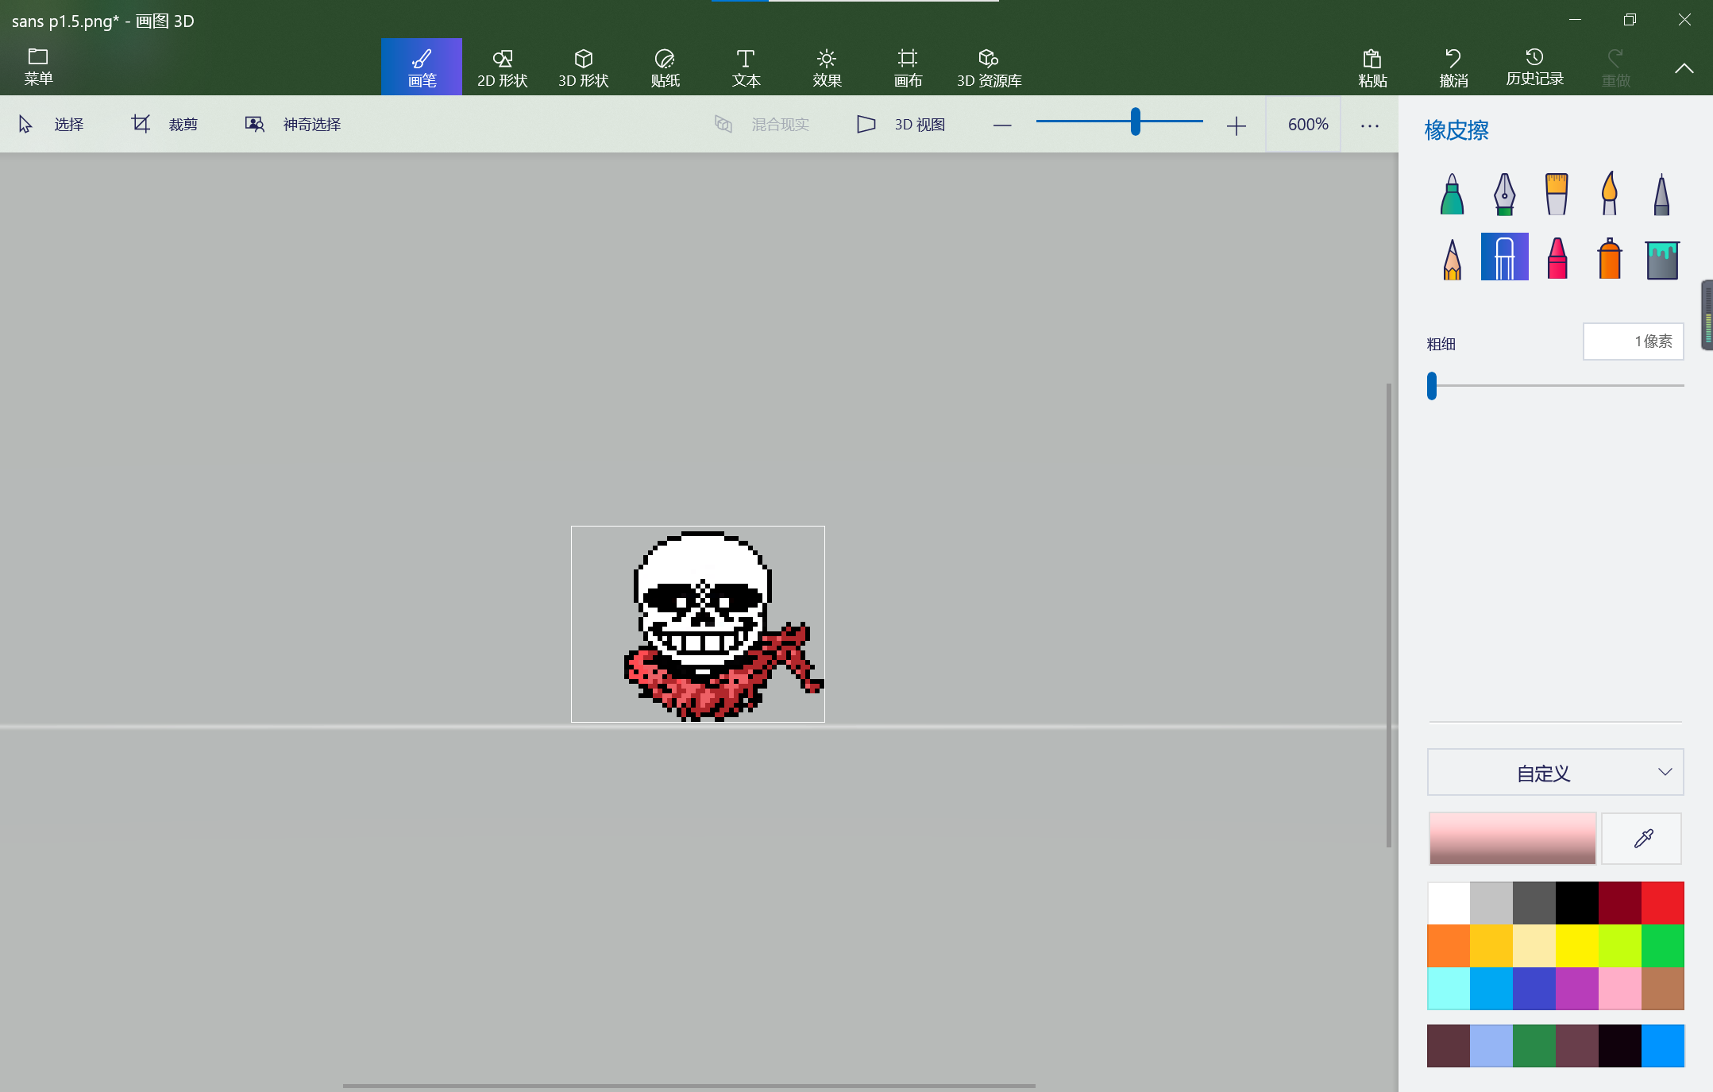Click the 粗细 thickness slider handle
Viewport: 1713px width, 1092px height.
[1432, 386]
